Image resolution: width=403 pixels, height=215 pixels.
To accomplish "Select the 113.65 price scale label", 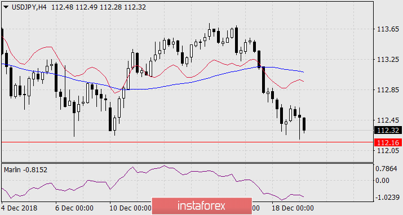I will (388, 29).
